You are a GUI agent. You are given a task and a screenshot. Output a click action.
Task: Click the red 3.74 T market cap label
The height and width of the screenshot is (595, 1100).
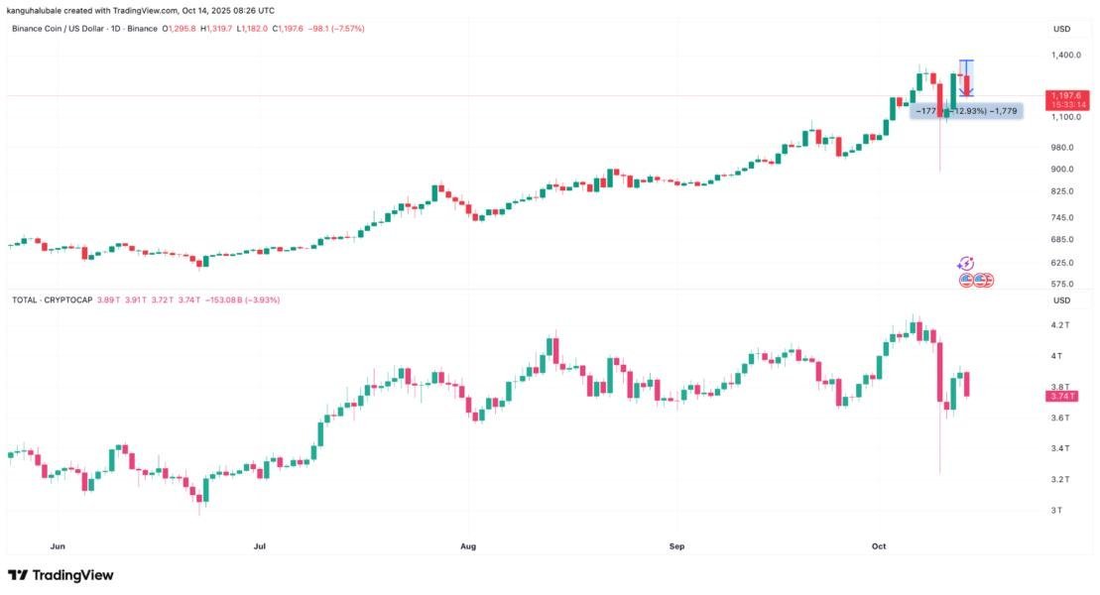[x=1062, y=396]
